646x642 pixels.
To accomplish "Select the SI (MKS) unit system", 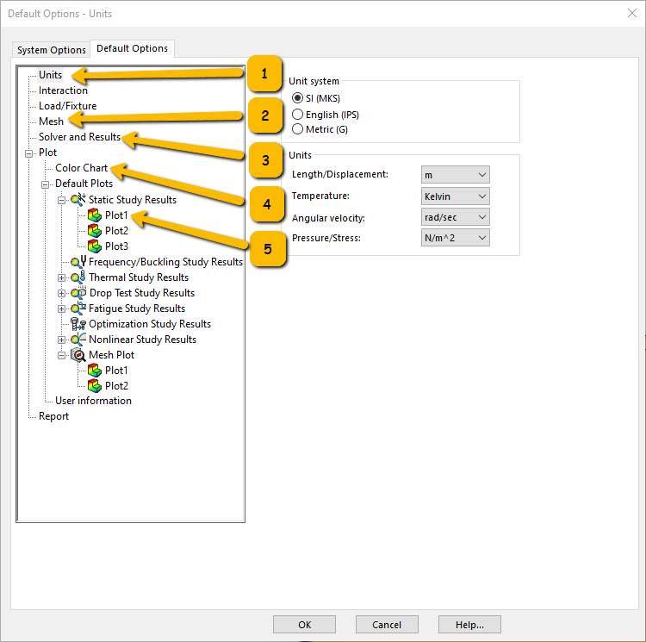I will click(x=297, y=98).
